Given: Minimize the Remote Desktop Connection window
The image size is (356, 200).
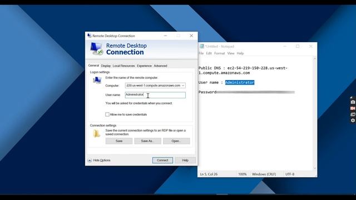Looking at the screenshot, I should [x=166, y=36].
